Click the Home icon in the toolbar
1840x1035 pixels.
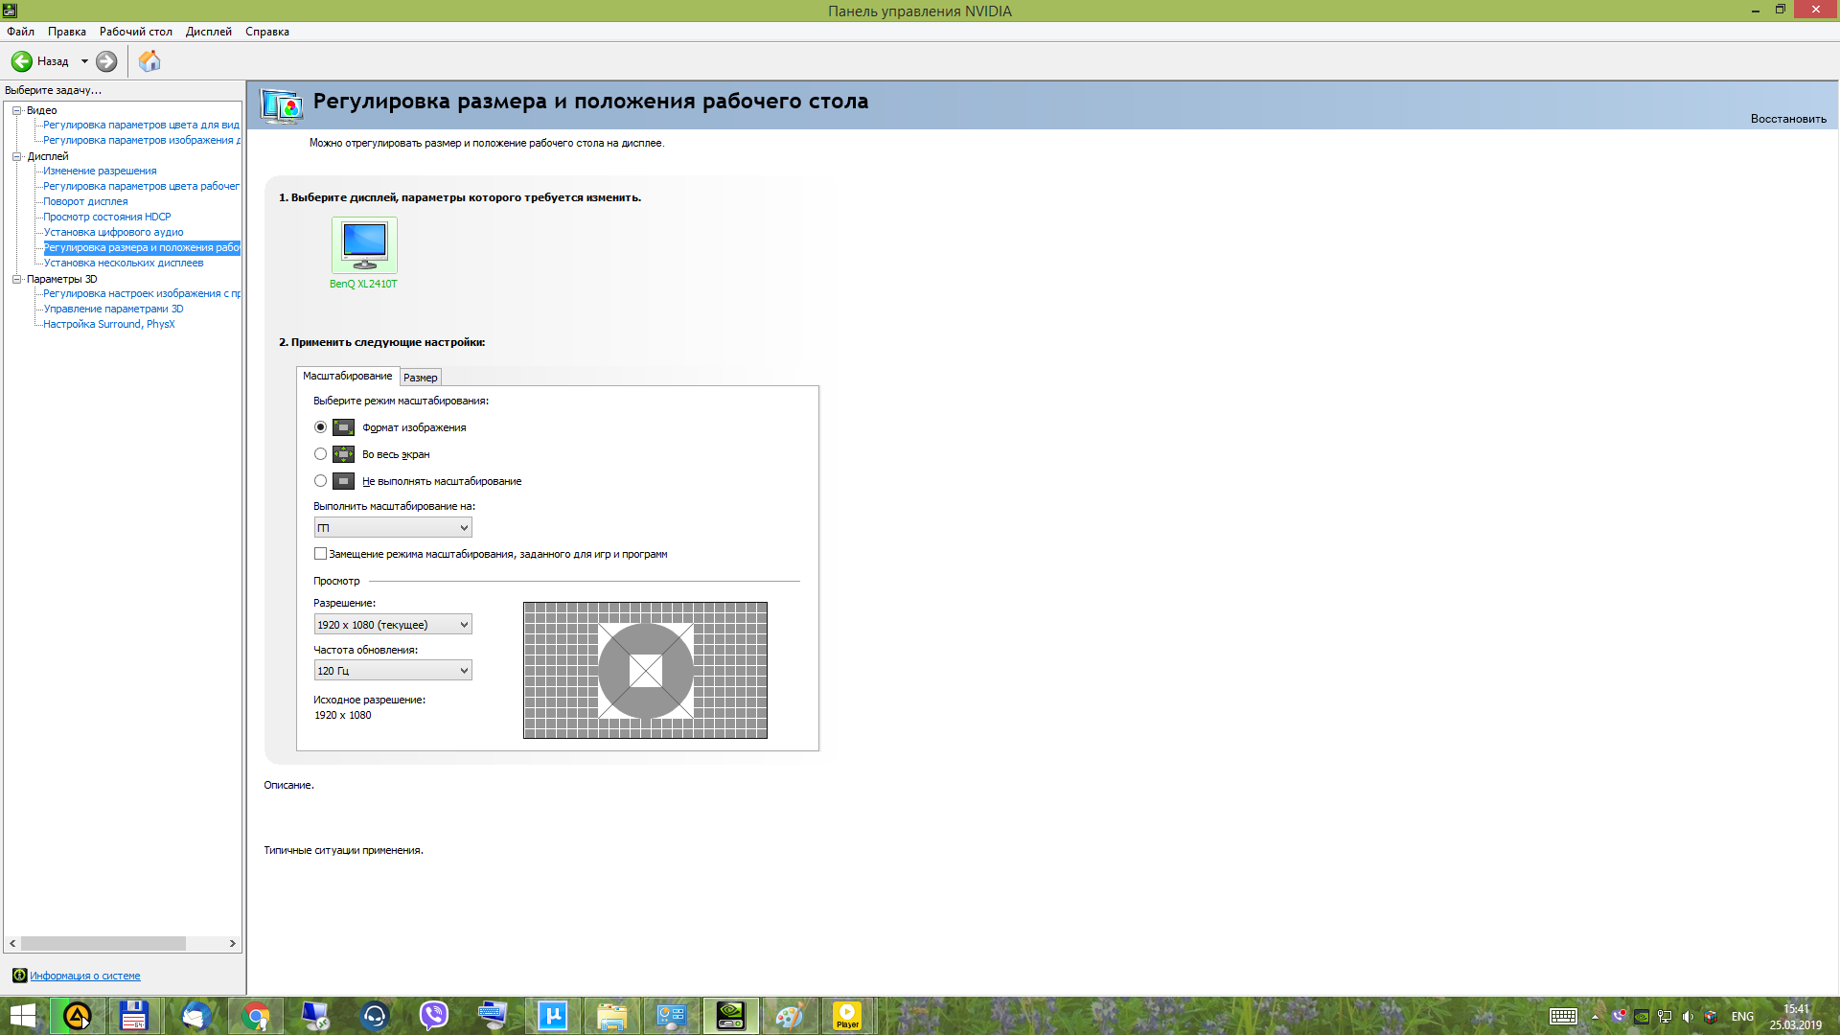click(x=149, y=61)
